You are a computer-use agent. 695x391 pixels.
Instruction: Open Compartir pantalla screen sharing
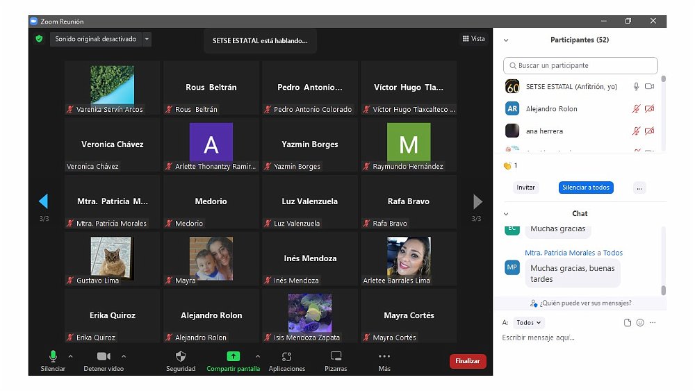233,356
